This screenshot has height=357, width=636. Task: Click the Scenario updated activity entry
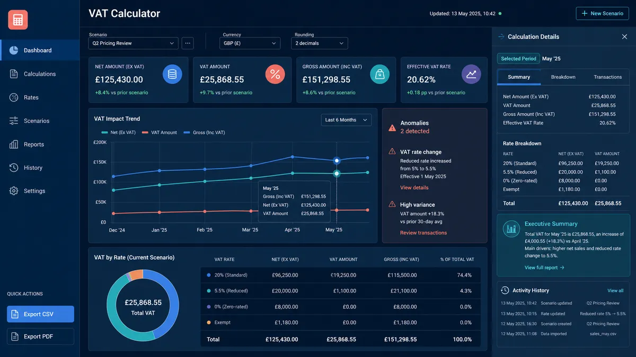(563, 304)
